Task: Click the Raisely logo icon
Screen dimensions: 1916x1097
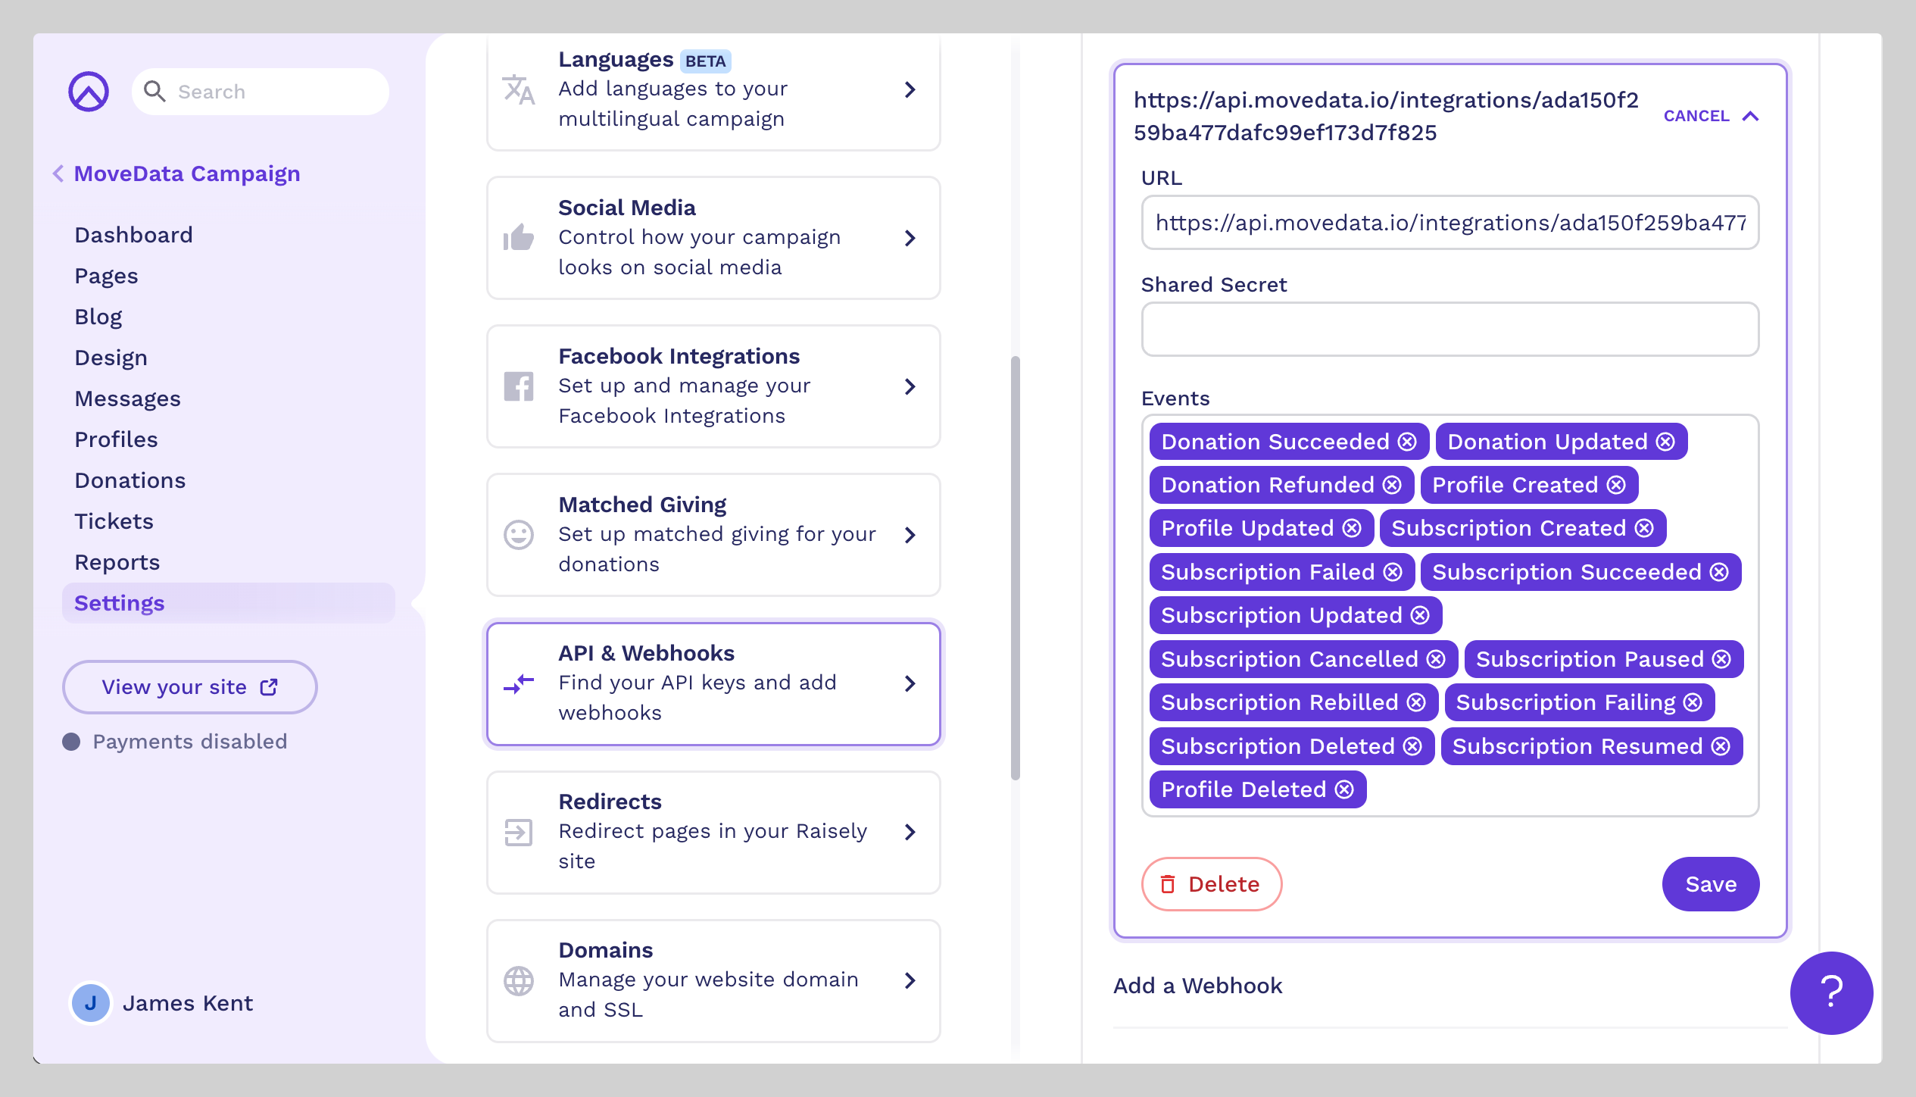Action: point(89,92)
